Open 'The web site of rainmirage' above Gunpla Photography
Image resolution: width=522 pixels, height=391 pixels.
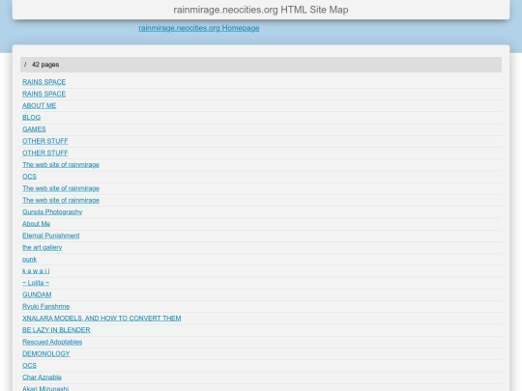tap(61, 200)
